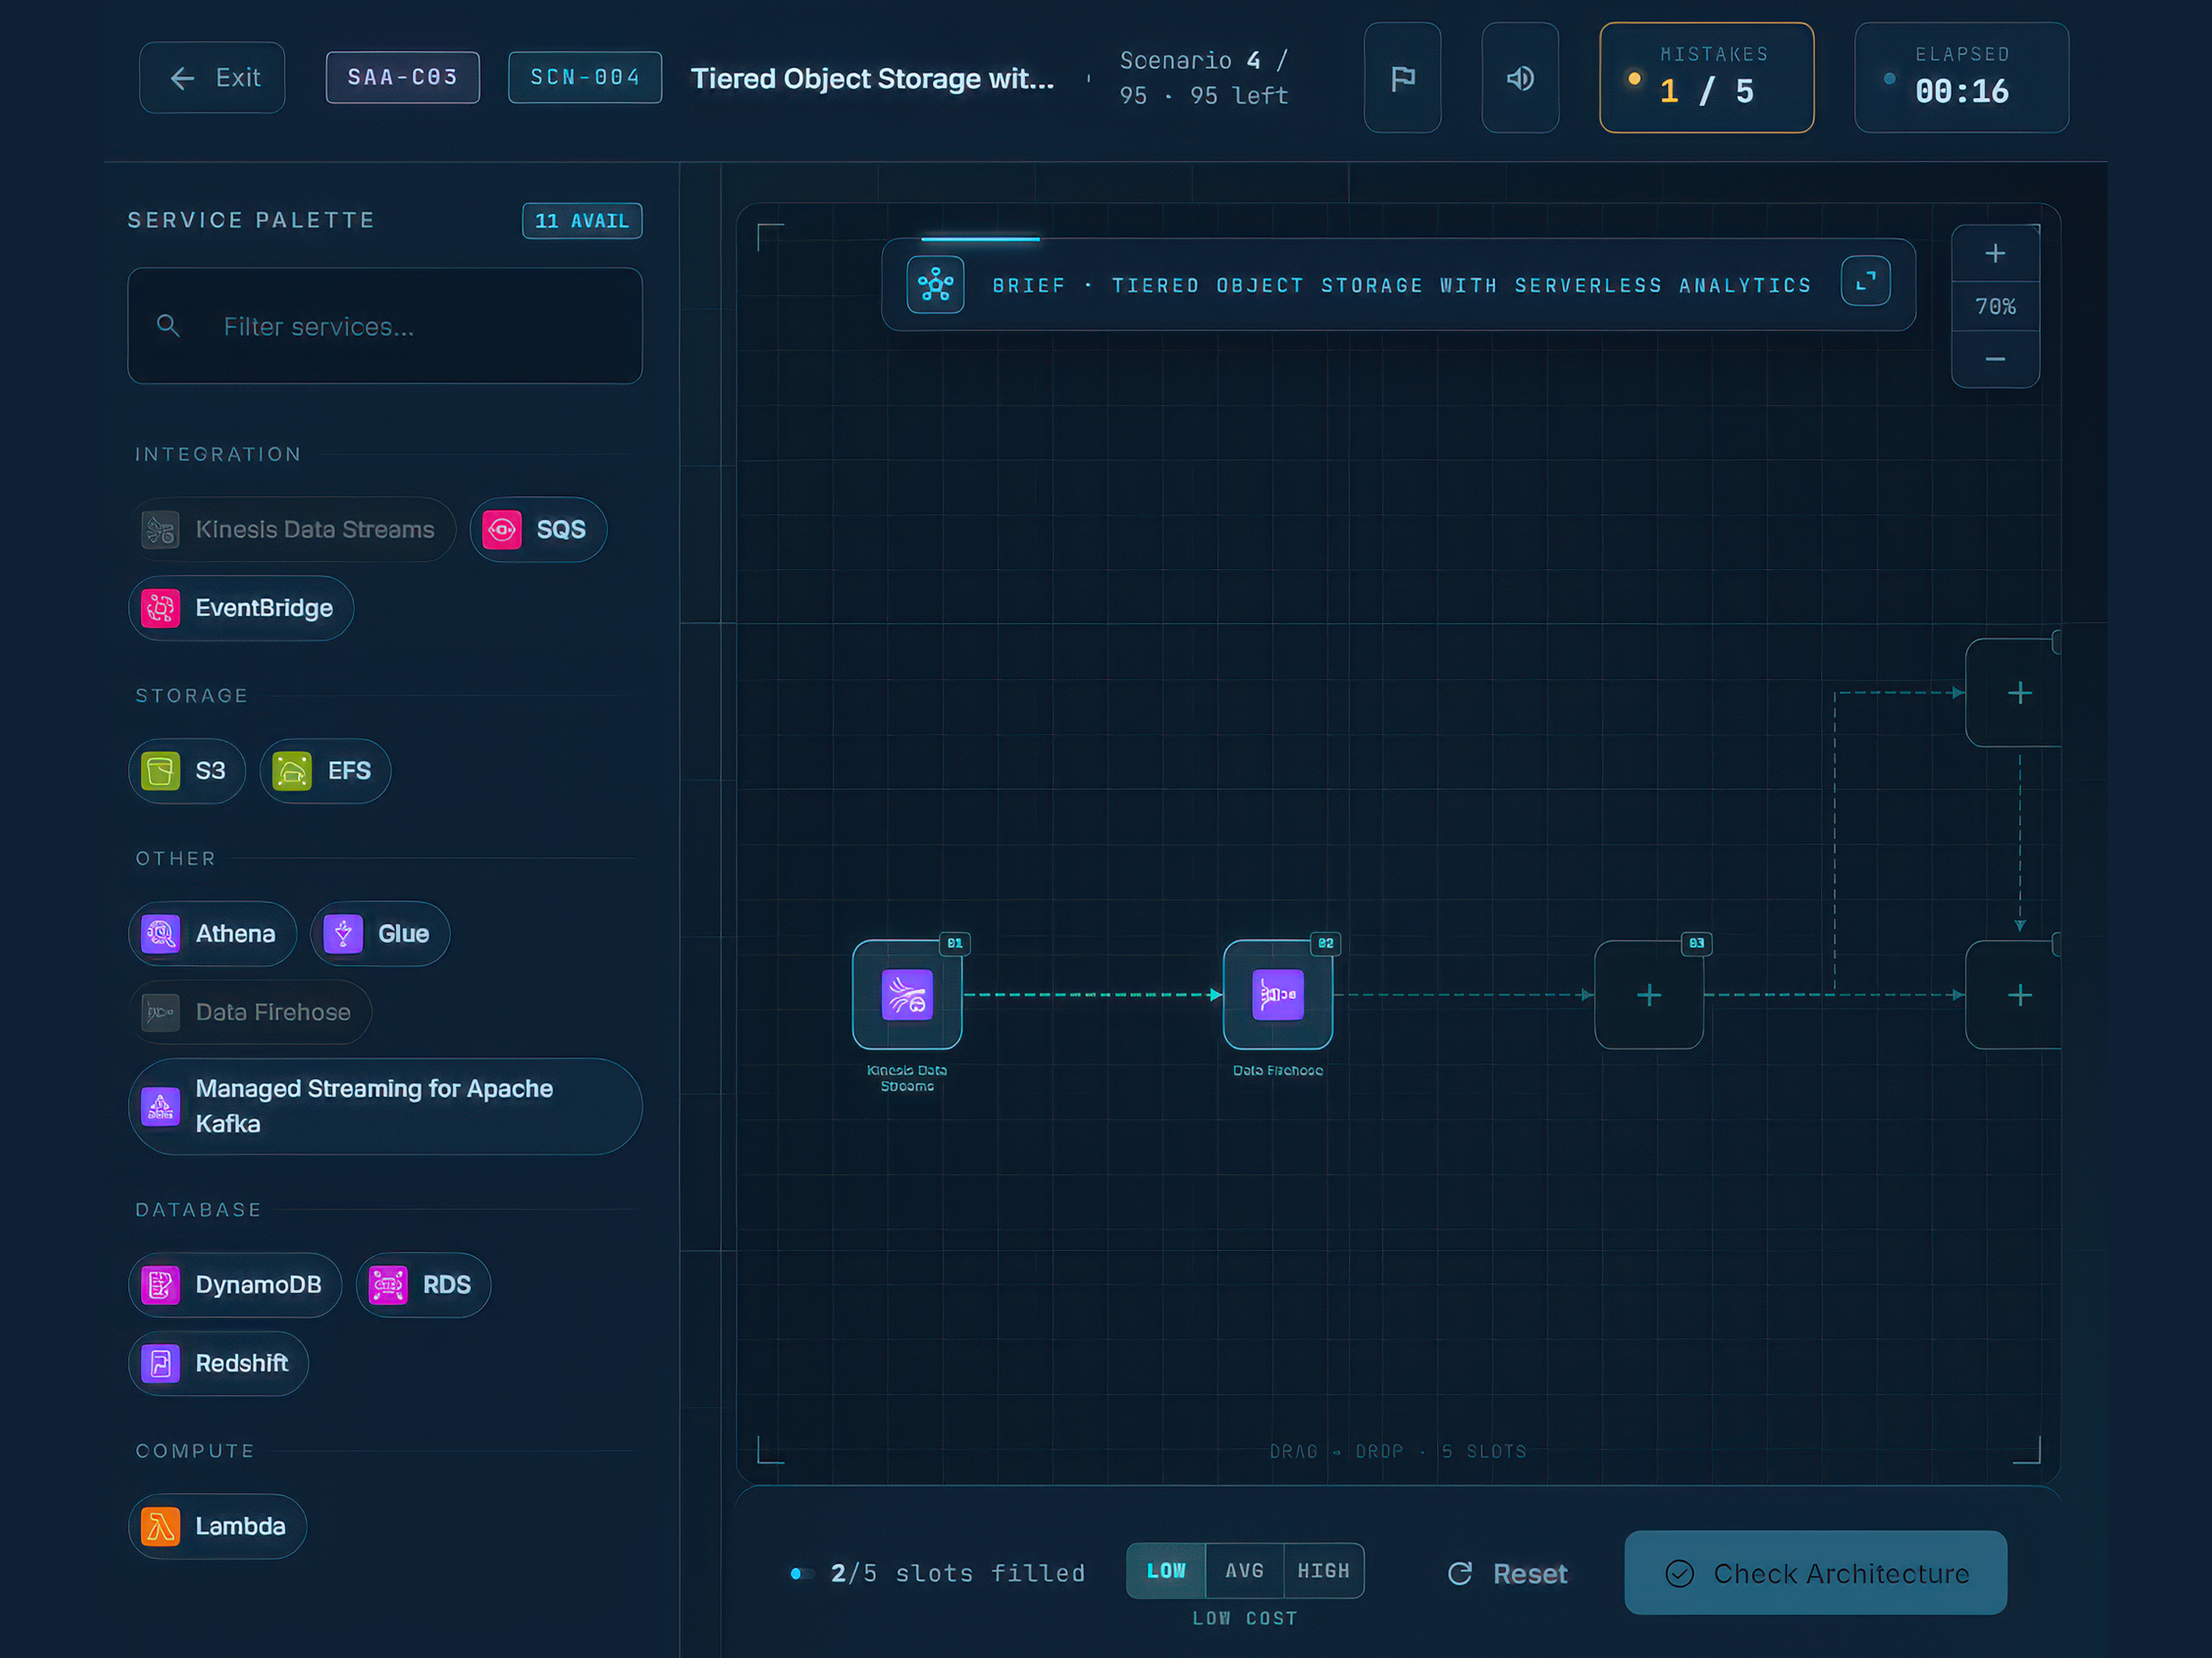Viewport: 2212px width, 1658px height.
Task: Select the EFS storage service chip
Action: click(x=325, y=771)
